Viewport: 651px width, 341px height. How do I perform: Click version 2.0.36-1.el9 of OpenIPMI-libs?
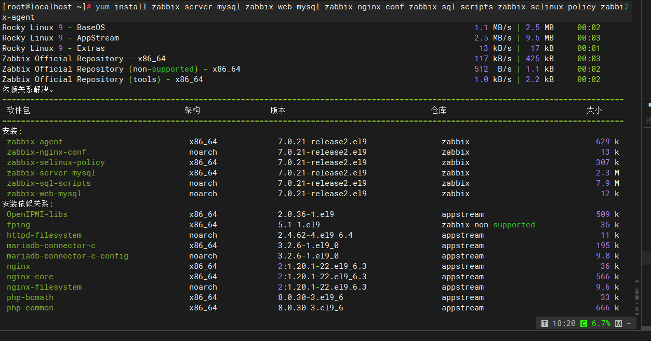(x=306, y=214)
